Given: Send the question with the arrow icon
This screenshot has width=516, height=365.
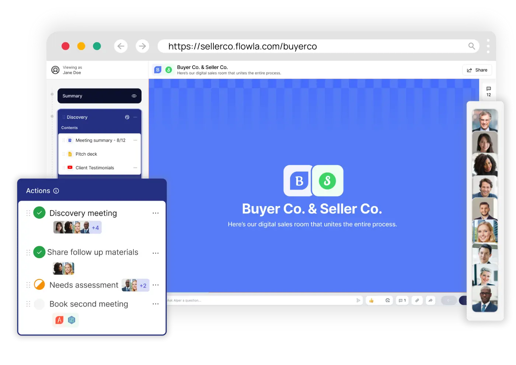Looking at the screenshot, I should (358, 300).
